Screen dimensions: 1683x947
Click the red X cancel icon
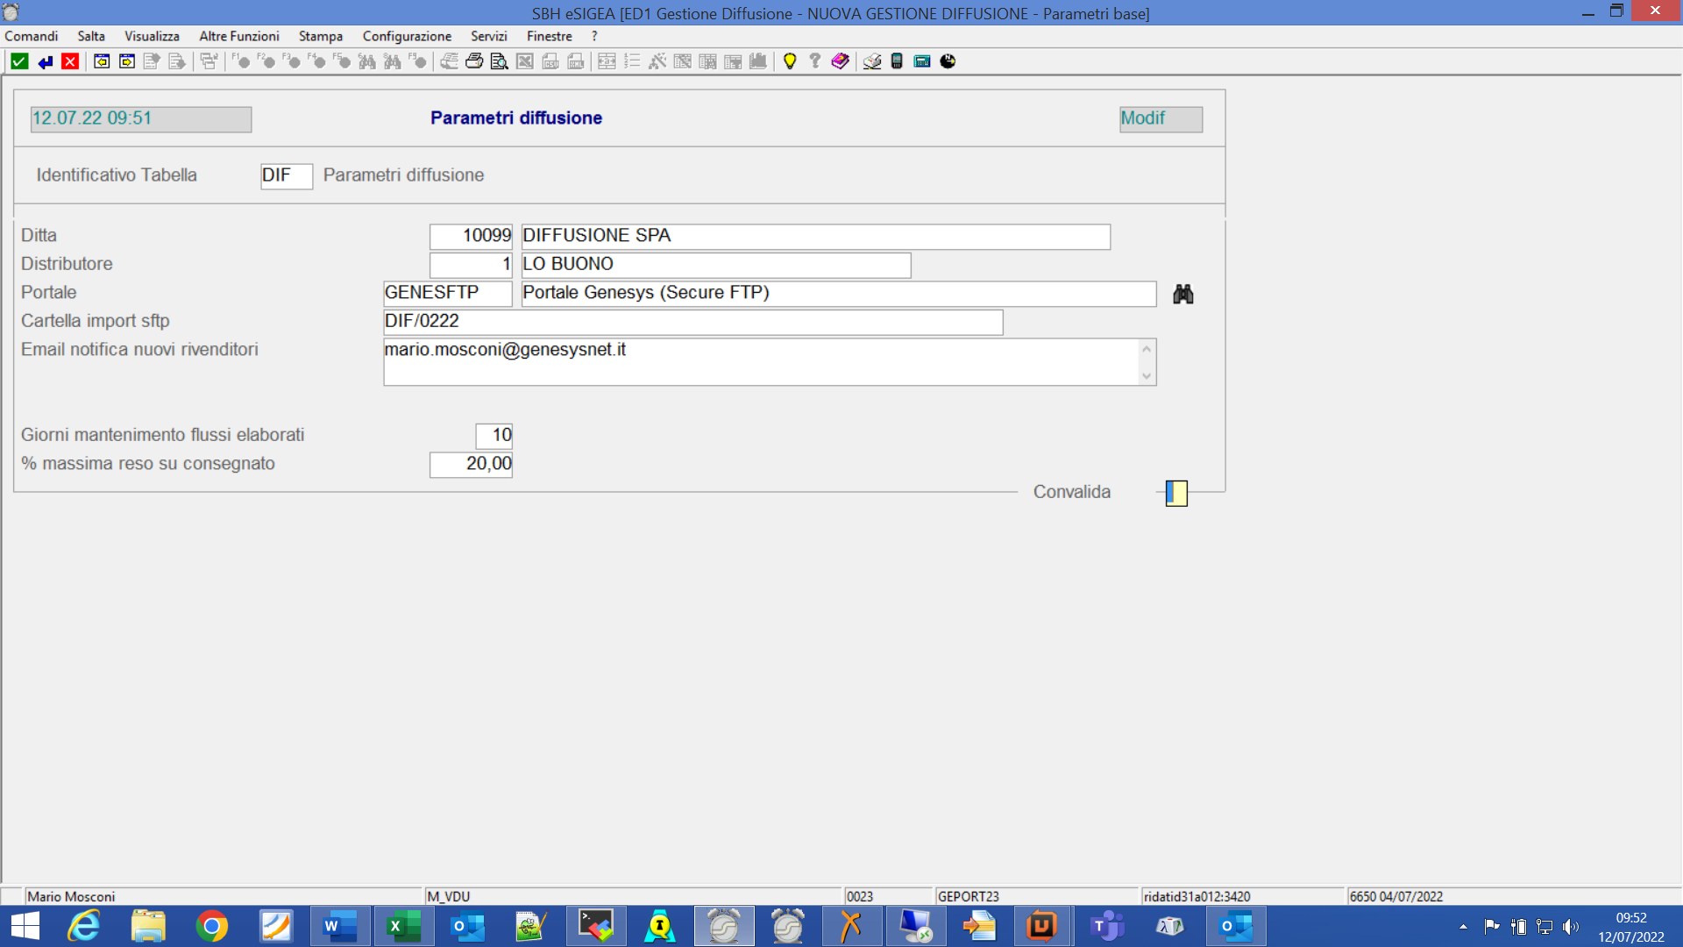70,61
